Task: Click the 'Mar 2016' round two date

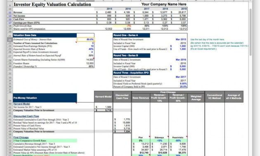Action: (181, 60)
